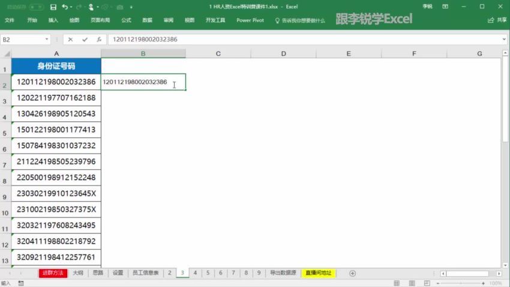Screen dimensions: 510x287
Task: Open the 思路 sheet tab
Action: click(x=98, y=273)
